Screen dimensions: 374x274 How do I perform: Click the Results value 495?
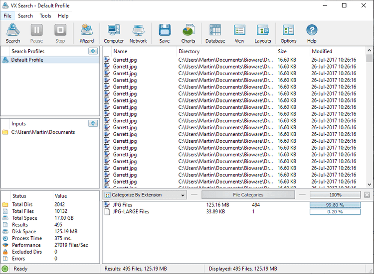(x=58, y=225)
